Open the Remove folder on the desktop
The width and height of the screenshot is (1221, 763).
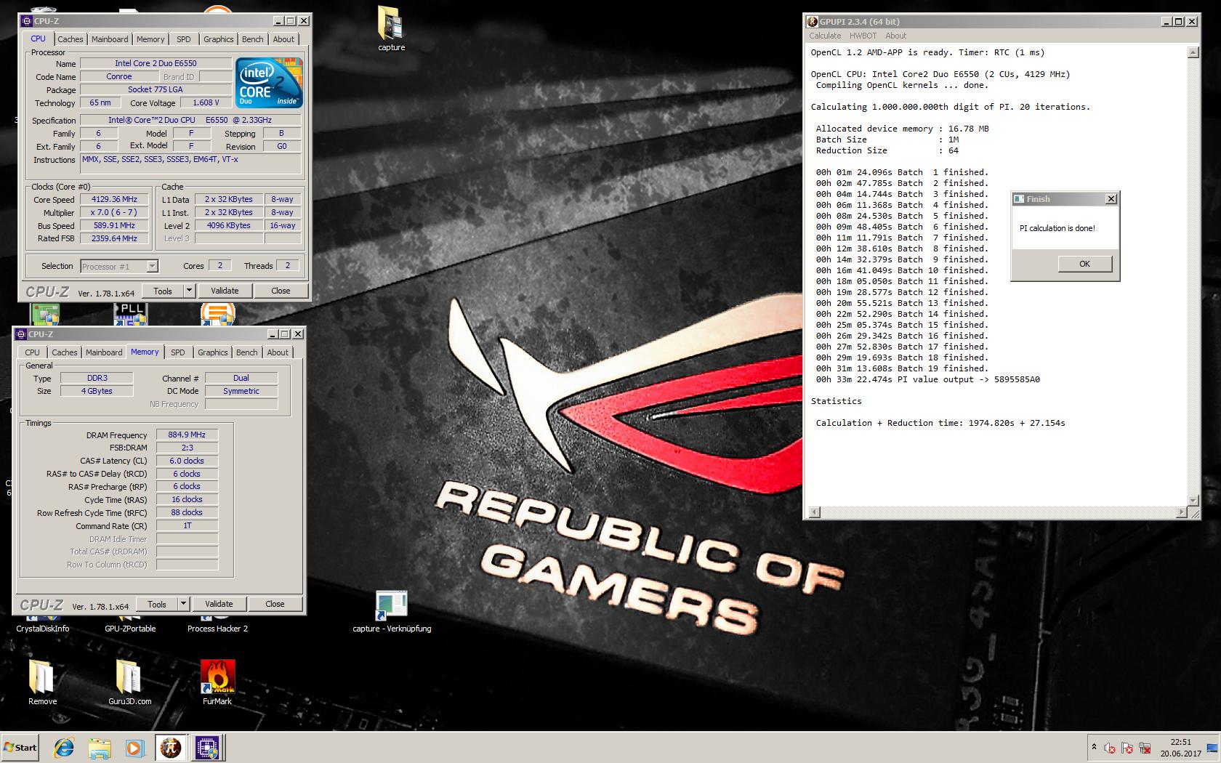tap(42, 682)
